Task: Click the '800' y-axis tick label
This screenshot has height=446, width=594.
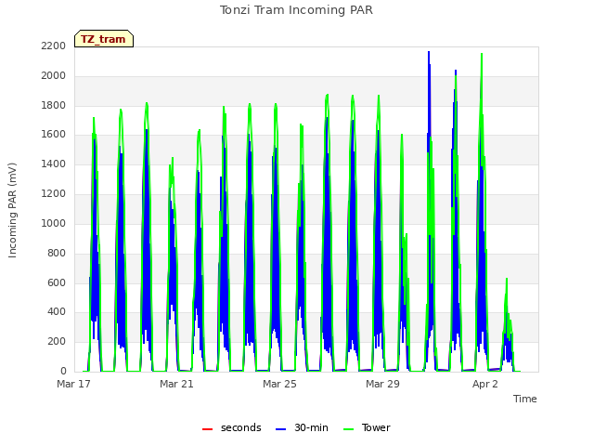Action: click(57, 253)
